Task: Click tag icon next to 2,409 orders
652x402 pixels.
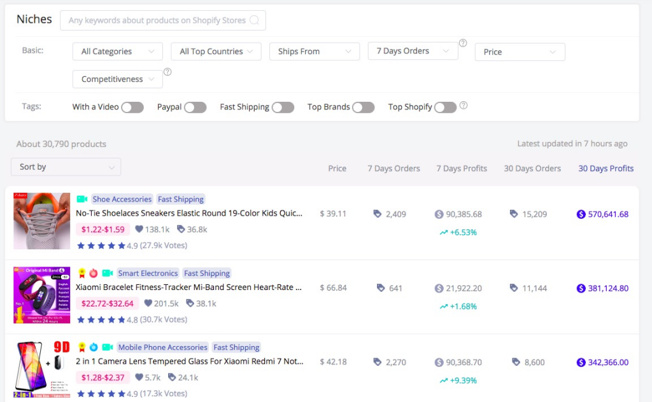Action: (x=378, y=214)
